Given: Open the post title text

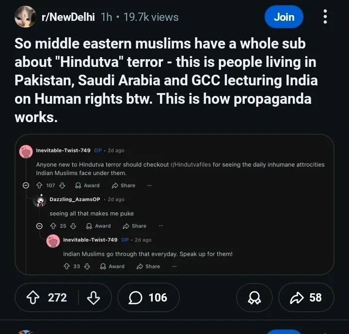Looking at the screenshot, I should pos(166,80).
